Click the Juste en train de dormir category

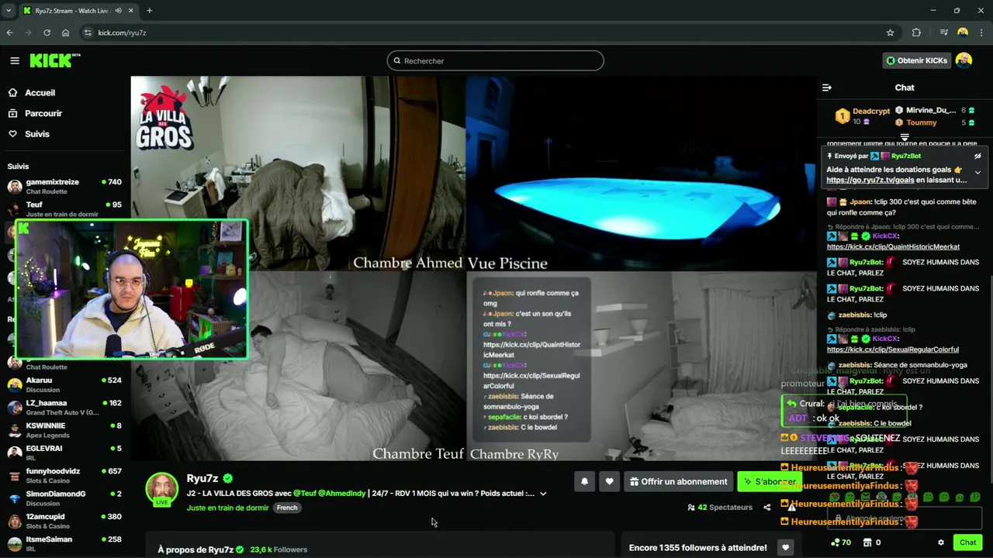227,508
